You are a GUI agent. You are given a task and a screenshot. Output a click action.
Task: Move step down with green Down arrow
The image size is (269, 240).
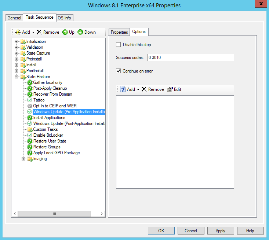click(x=80, y=32)
